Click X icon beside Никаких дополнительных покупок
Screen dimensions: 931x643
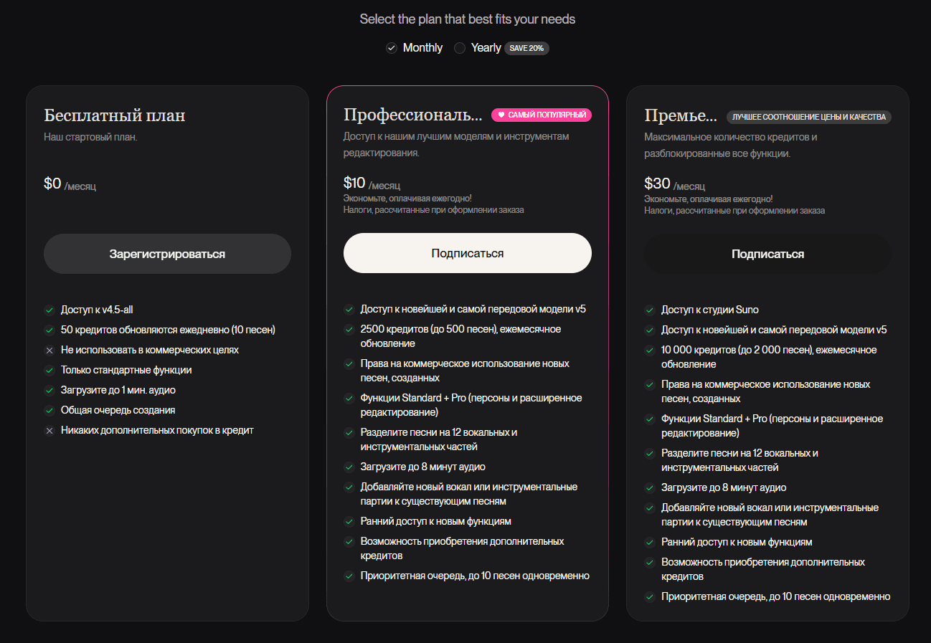click(x=49, y=431)
